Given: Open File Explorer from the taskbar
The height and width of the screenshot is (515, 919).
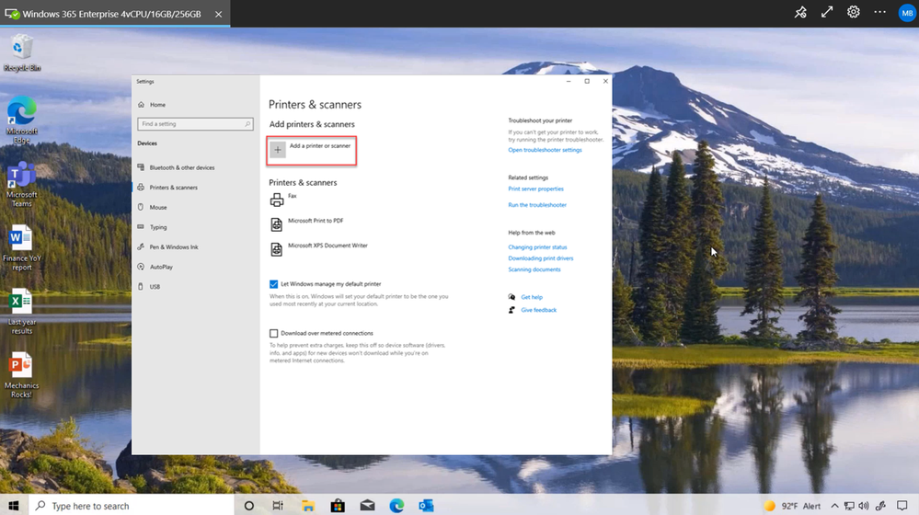Looking at the screenshot, I should pos(308,506).
